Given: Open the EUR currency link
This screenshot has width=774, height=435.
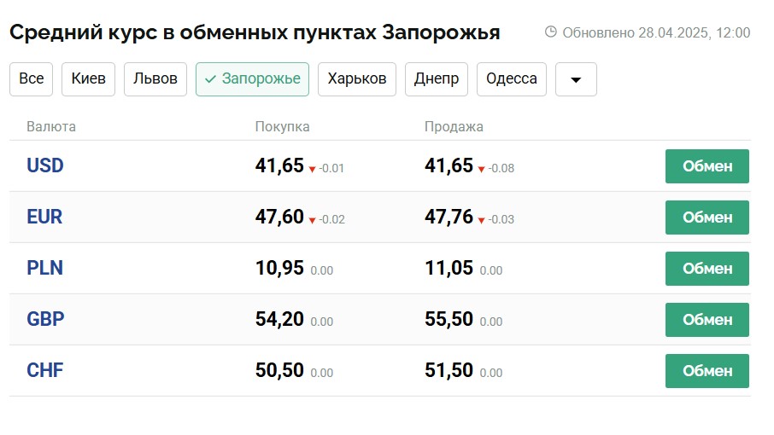Looking at the screenshot, I should (44, 217).
